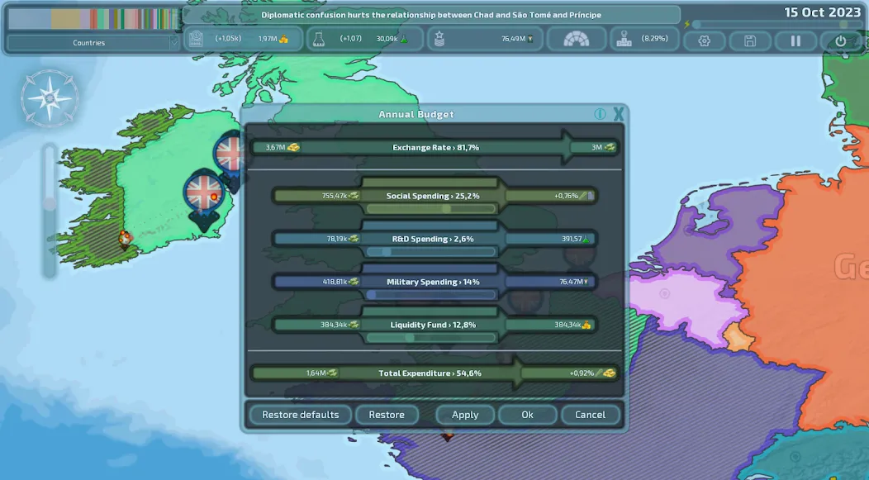Image resolution: width=869 pixels, height=480 pixels.
Task: Confirm budget with the Ok button
Action: (x=527, y=415)
